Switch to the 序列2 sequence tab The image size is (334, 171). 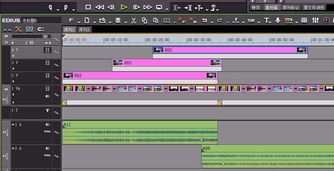point(84,30)
